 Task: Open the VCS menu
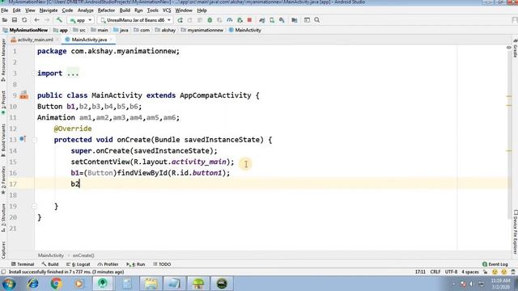(167, 11)
